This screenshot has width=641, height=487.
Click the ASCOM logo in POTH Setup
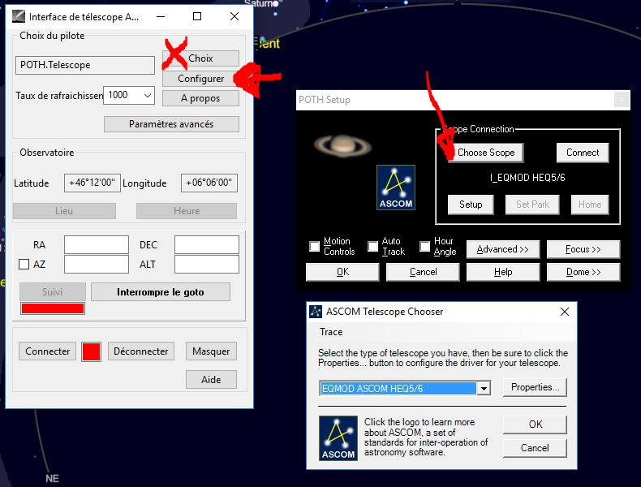coord(396,187)
